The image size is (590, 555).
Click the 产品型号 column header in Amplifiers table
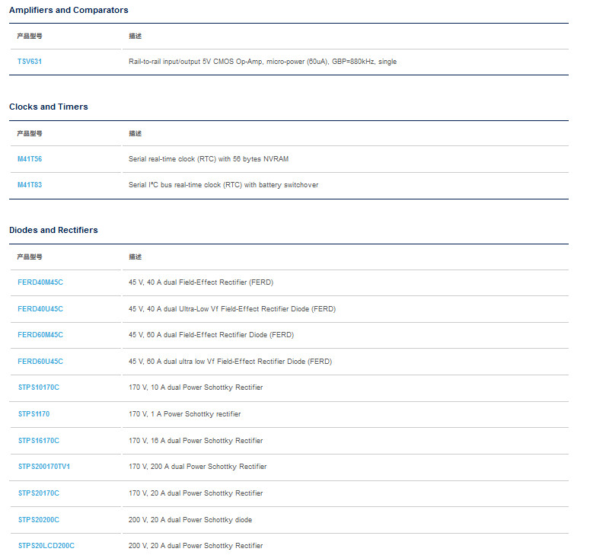(30, 36)
